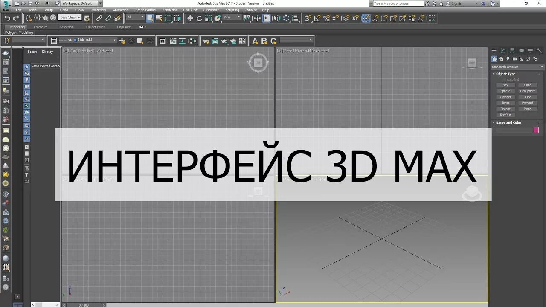
Task: Click the Mirror tool icon
Action: pos(277,18)
